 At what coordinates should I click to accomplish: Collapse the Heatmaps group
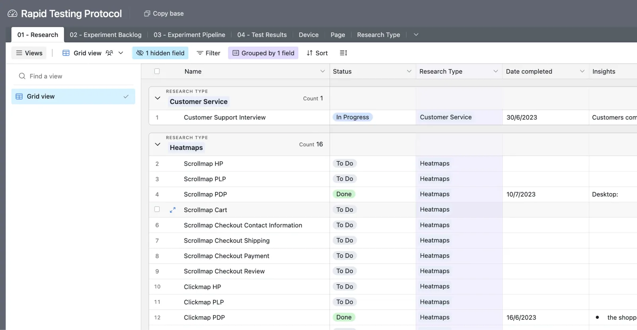click(x=158, y=144)
